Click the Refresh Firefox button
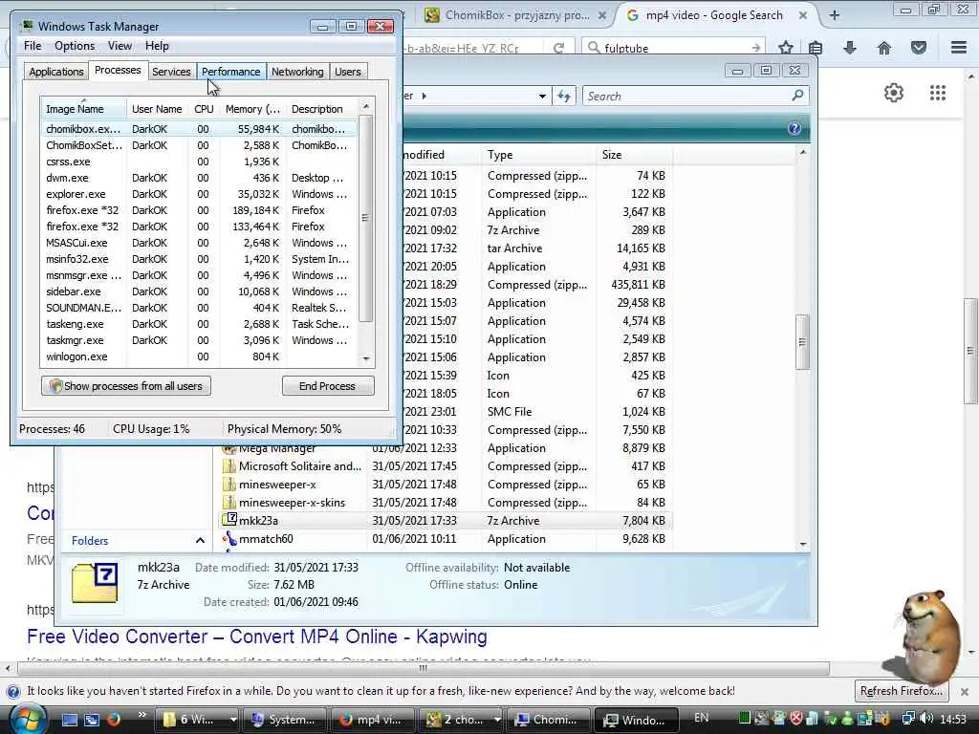 point(901,691)
